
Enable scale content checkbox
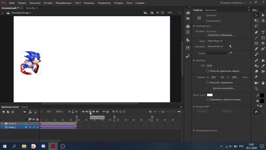click(208, 82)
